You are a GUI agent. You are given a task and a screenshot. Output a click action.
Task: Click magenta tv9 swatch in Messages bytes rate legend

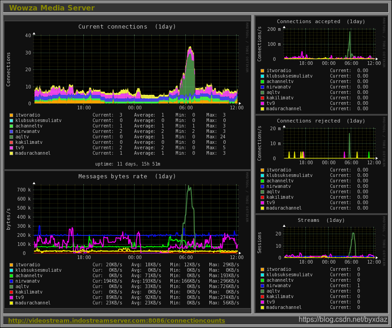tap(11, 298)
